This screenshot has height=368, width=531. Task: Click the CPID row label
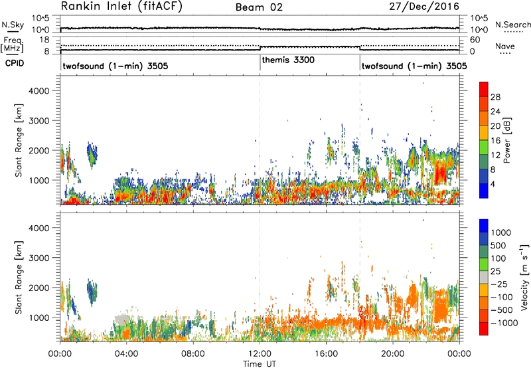(x=15, y=63)
